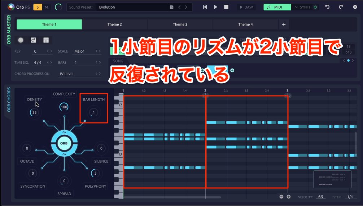Step SCALE to next value
363x206 pixels.
(100, 51)
